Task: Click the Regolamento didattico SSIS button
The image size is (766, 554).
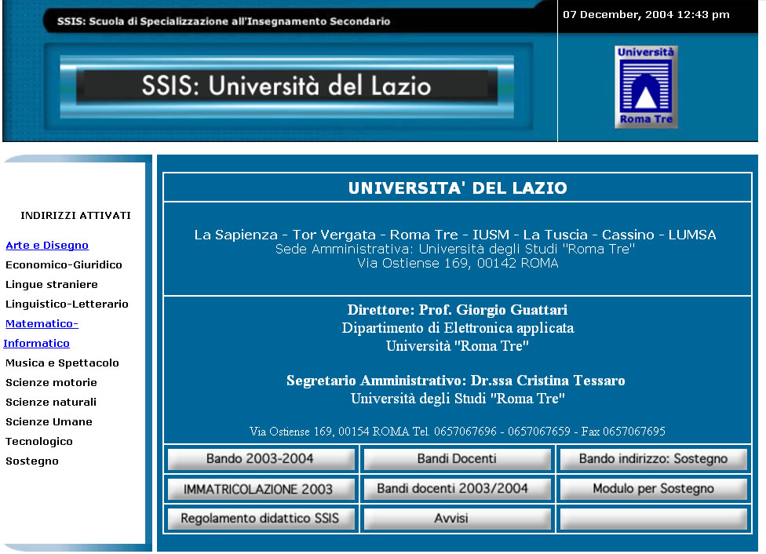Action: [261, 519]
